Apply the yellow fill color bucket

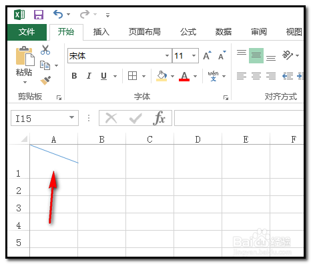point(162,76)
